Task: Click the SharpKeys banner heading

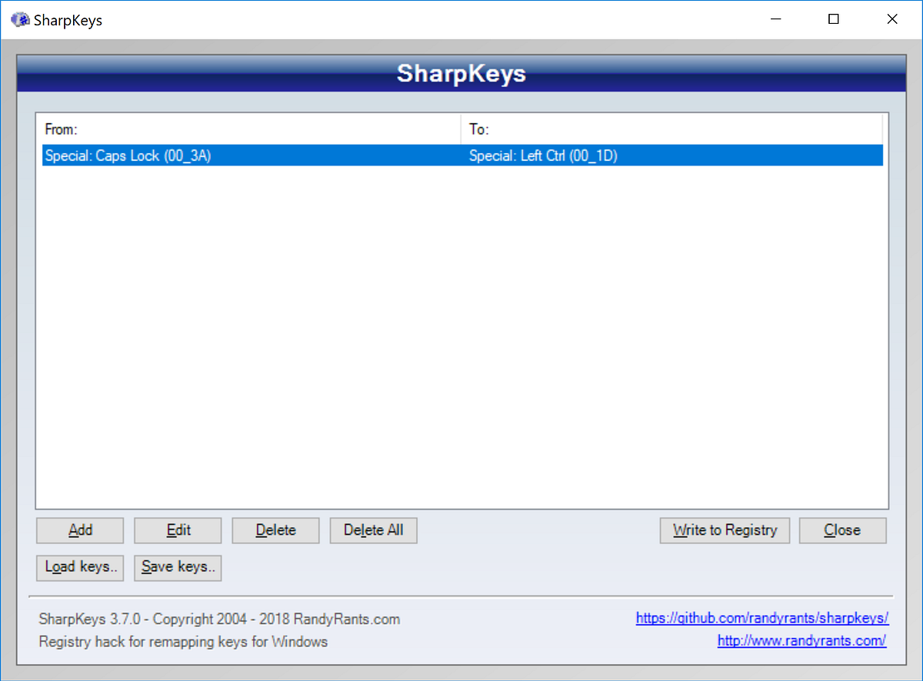Action: pos(461,74)
